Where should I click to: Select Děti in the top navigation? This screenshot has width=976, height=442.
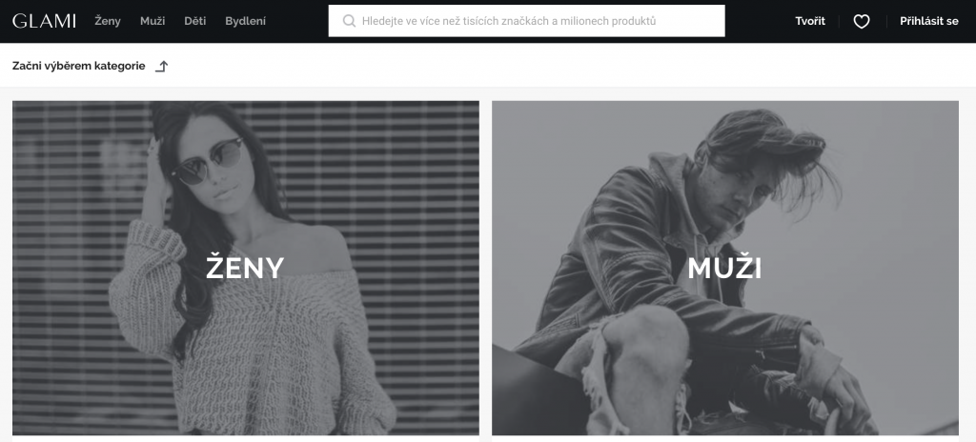tap(194, 21)
